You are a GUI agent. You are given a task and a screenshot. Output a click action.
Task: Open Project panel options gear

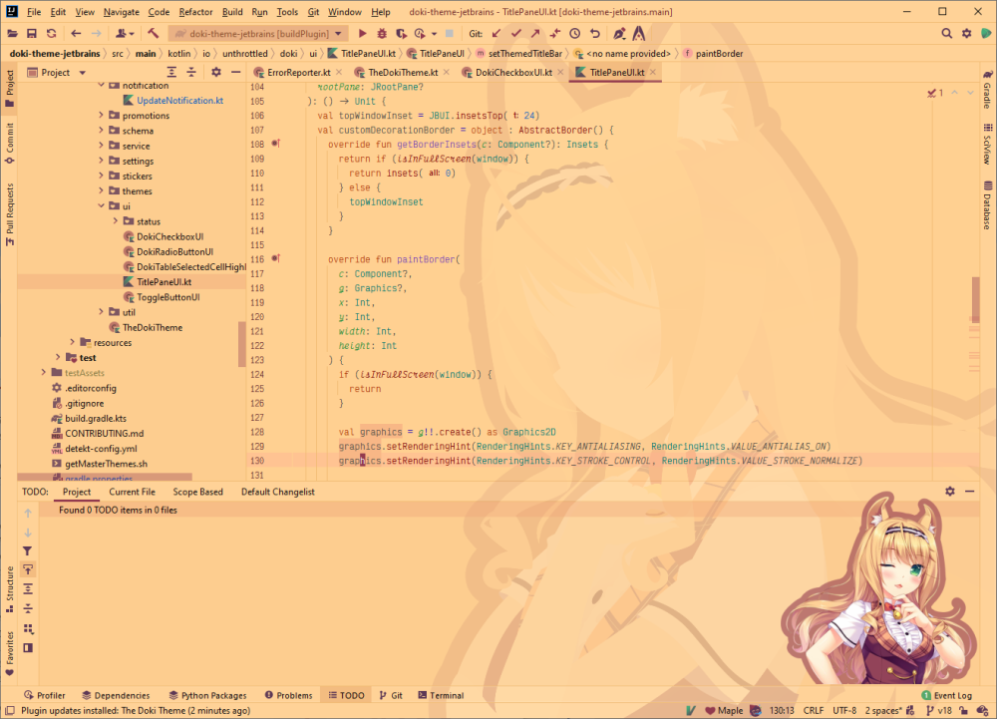pyautogui.click(x=216, y=73)
